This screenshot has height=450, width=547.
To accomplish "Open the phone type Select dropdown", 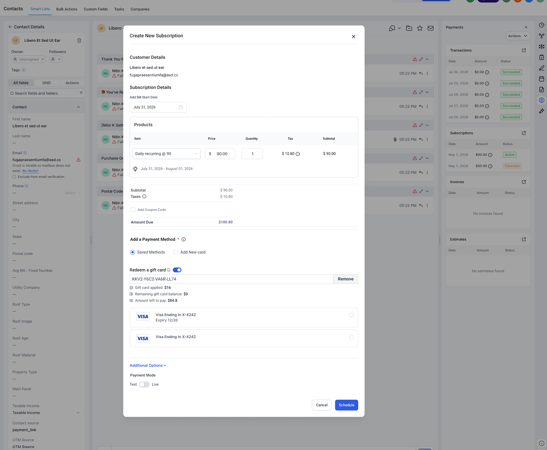I will pos(72,193).
